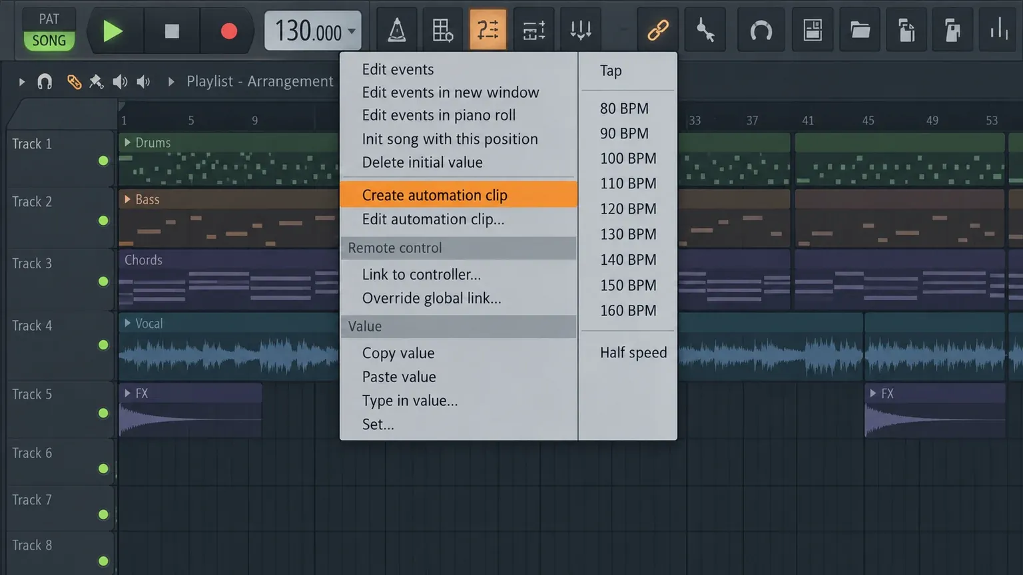Switch to PAT mode
This screenshot has width=1023, height=575.
[x=49, y=19]
